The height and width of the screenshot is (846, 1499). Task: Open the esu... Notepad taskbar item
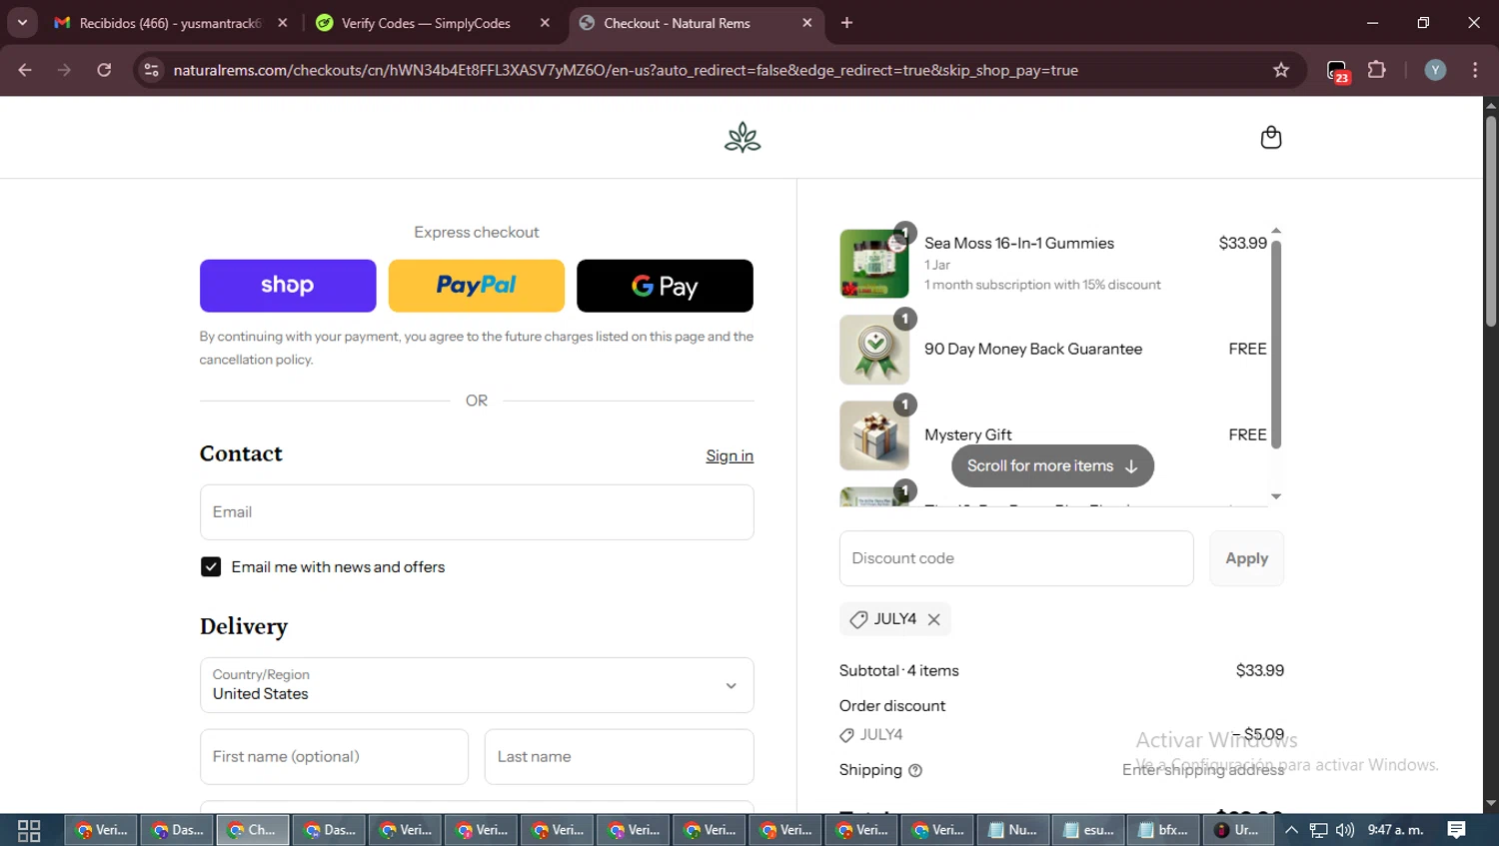tap(1089, 830)
